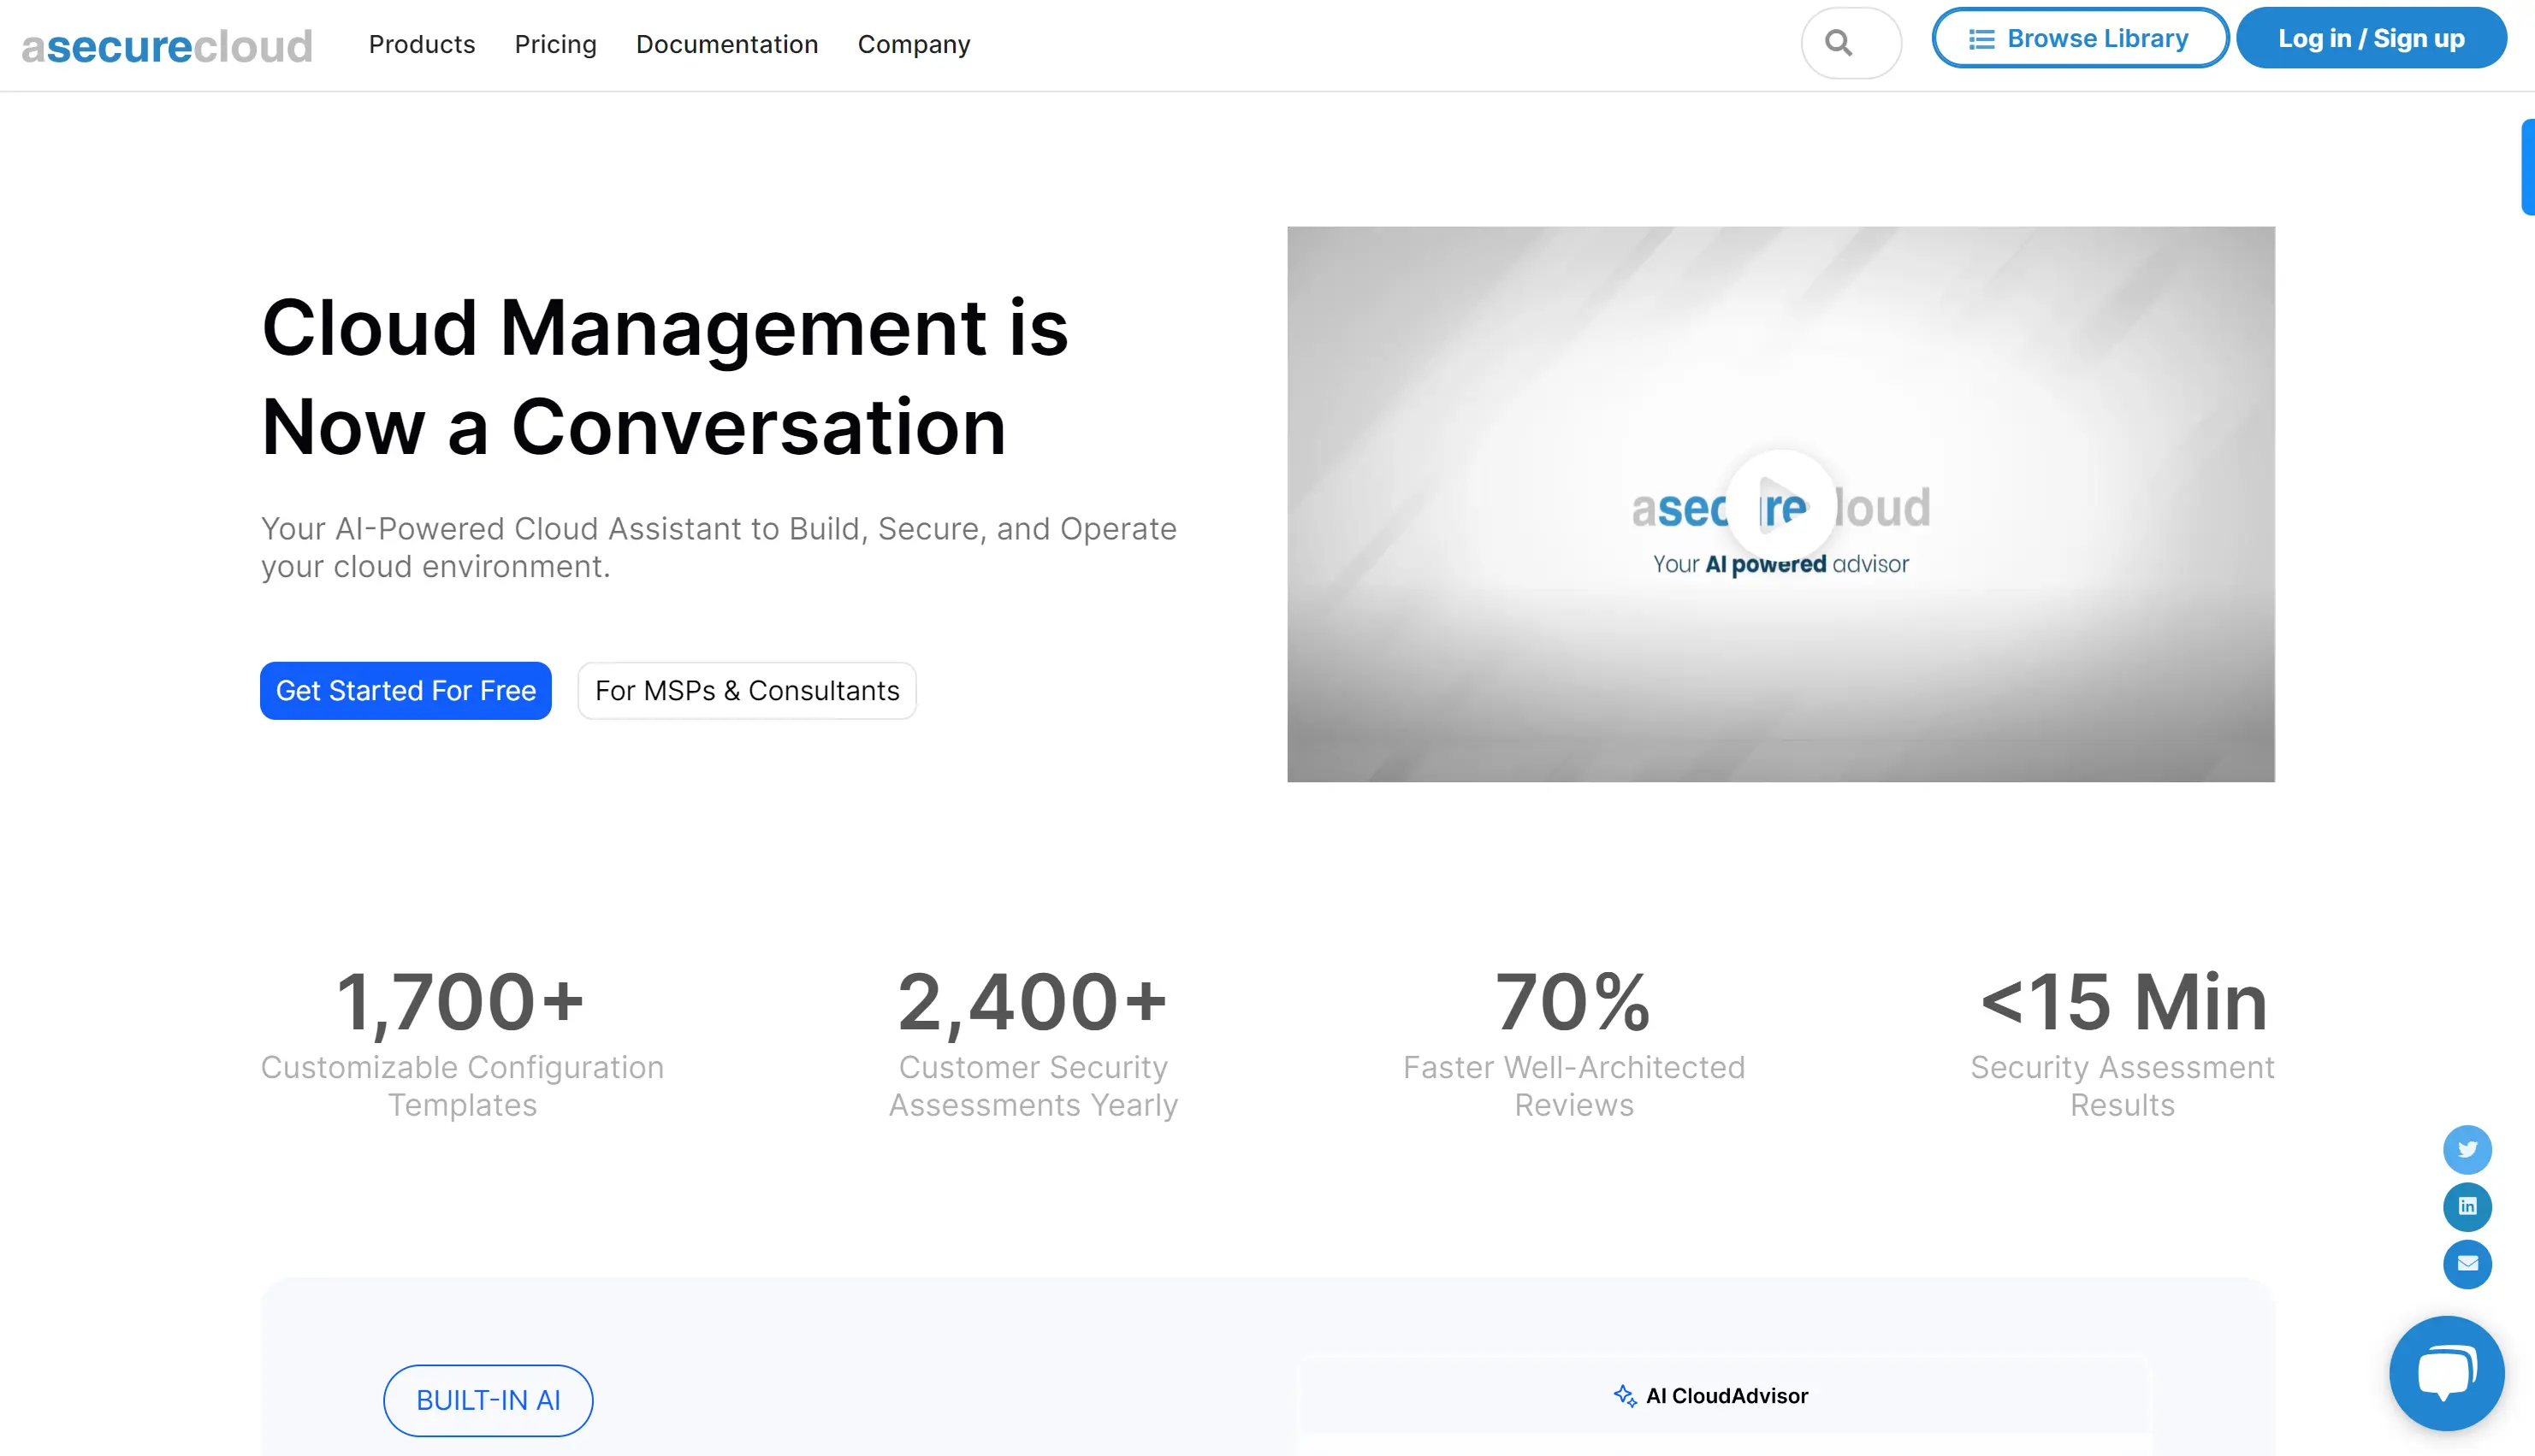Click the search magnifier icon
The image size is (2535, 1456).
(1838, 43)
